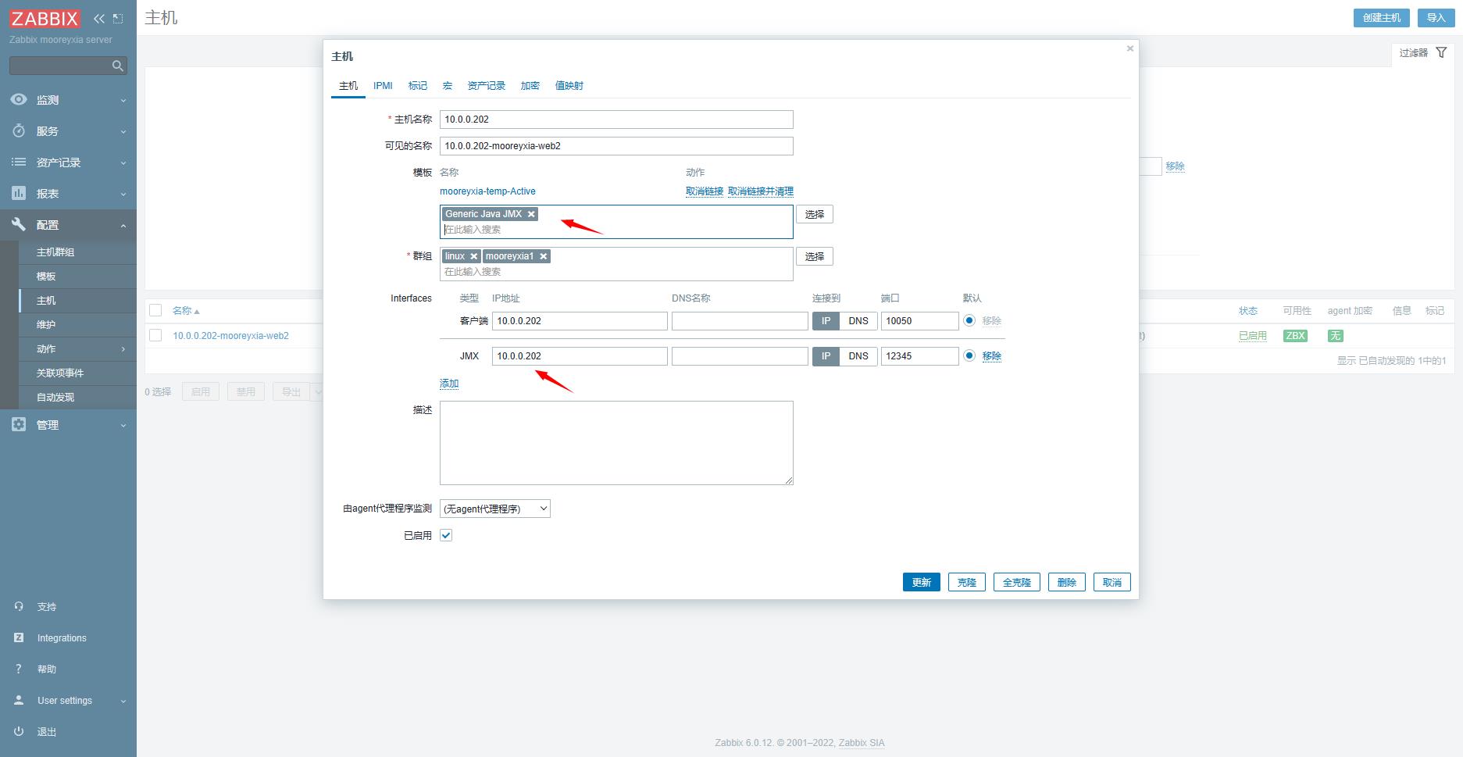Click the wrench icon for 配置
Image resolution: width=1463 pixels, height=757 pixels.
pyautogui.click(x=19, y=224)
